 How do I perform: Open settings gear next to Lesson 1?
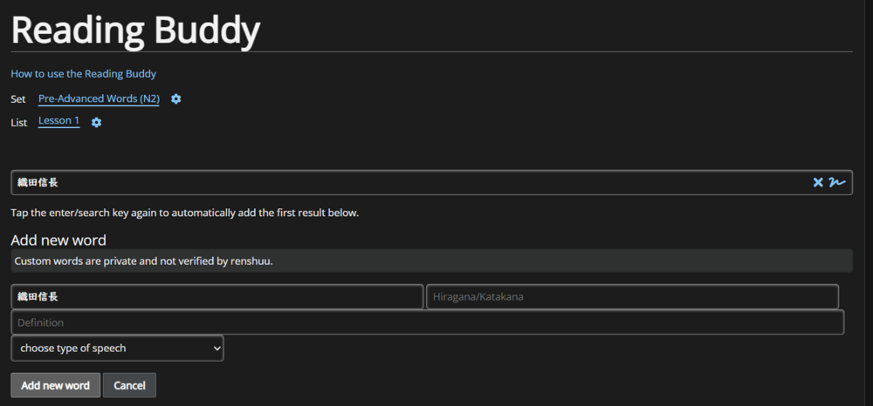point(96,123)
